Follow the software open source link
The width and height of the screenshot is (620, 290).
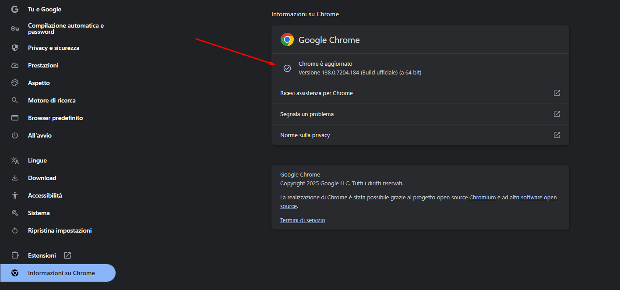539,198
